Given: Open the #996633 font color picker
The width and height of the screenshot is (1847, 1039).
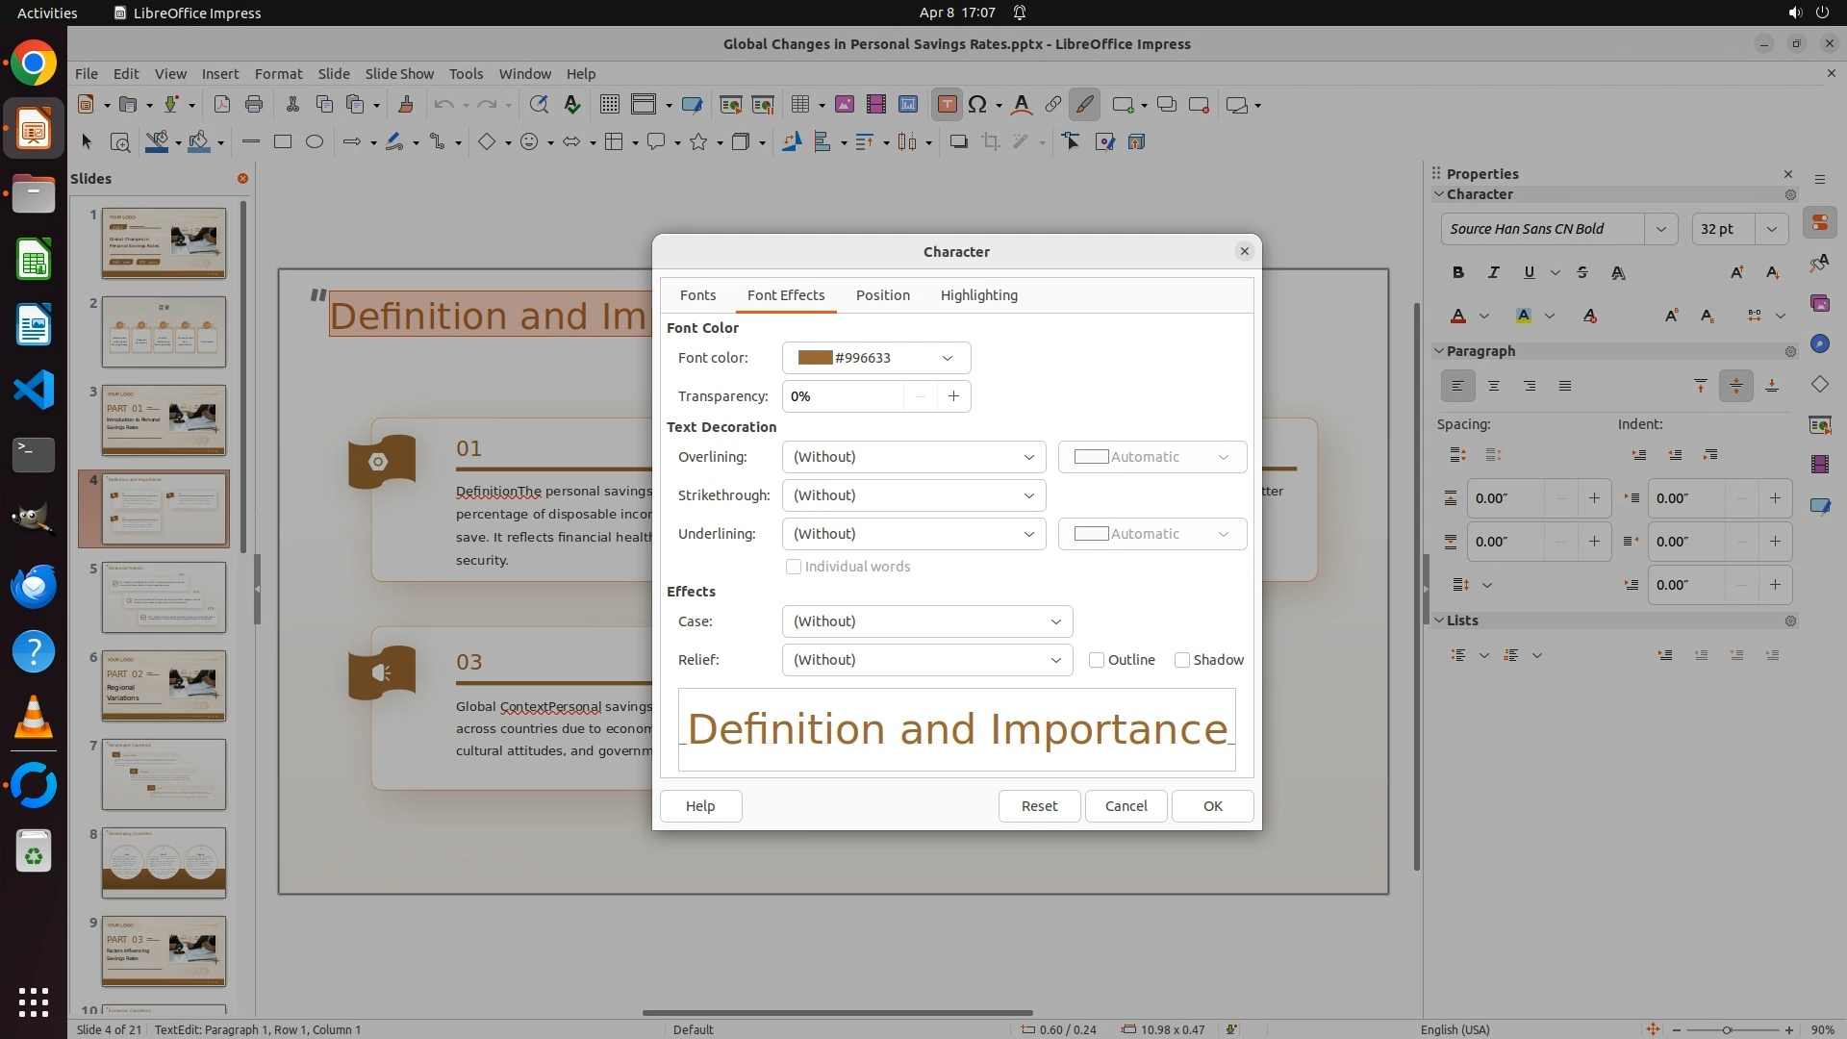Looking at the screenshot, I should click(875, 358).
